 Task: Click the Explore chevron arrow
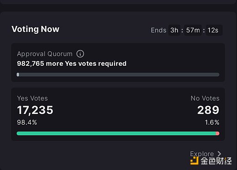[x=219, y=154]
